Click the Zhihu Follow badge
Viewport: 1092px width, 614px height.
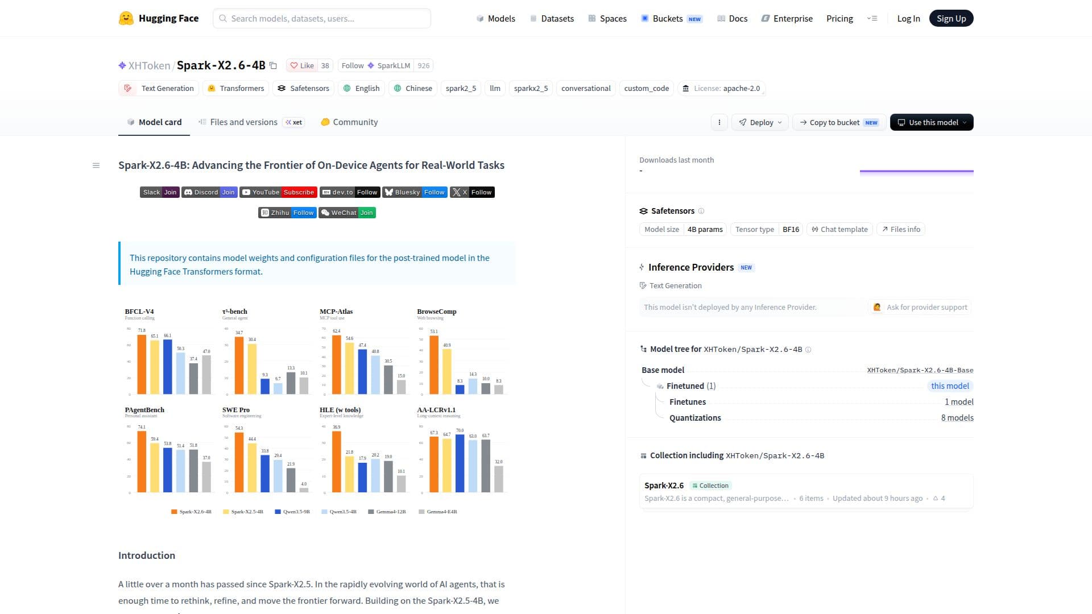click(x=287, y=213)
